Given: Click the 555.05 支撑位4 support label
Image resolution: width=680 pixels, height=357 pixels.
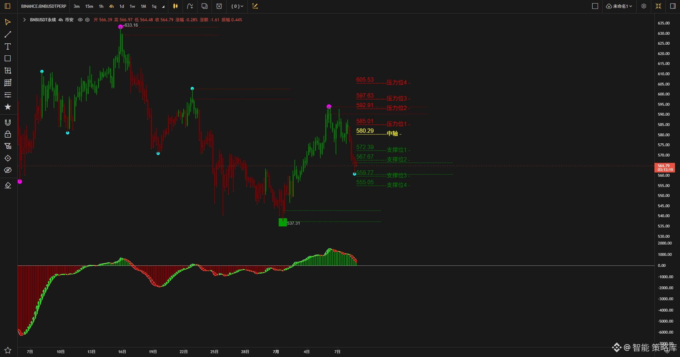Looking at the screenshot, I should pos(383,183).
